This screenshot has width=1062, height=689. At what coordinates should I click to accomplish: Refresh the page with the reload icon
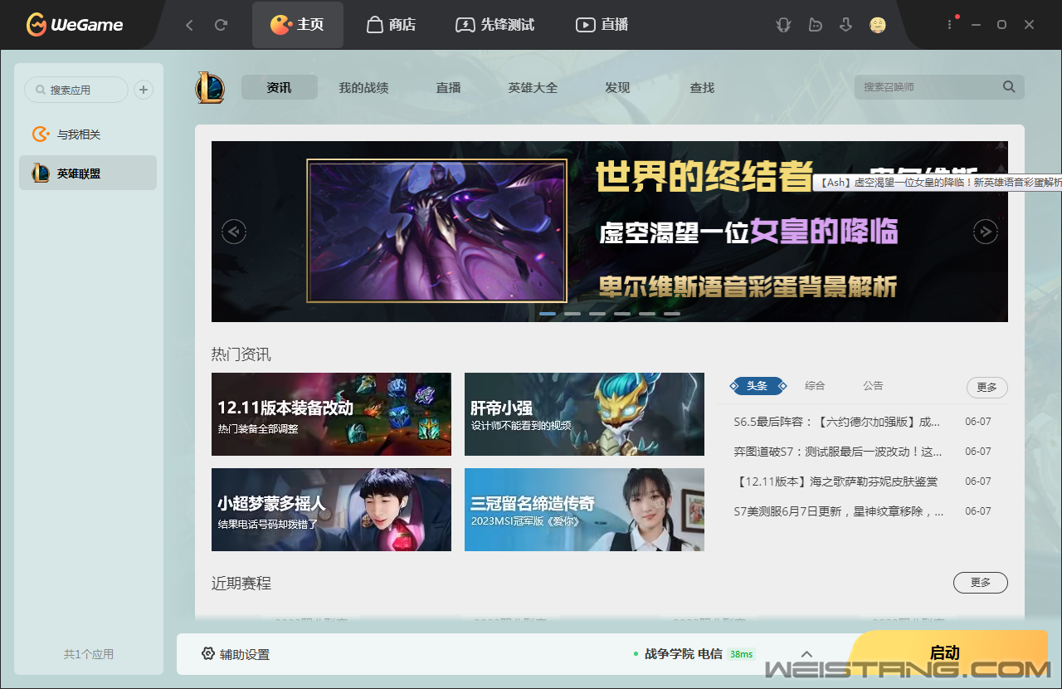[x=221, y=25]
